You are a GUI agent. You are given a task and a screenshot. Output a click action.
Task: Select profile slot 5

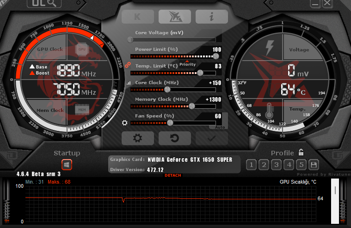coord(302,165)
